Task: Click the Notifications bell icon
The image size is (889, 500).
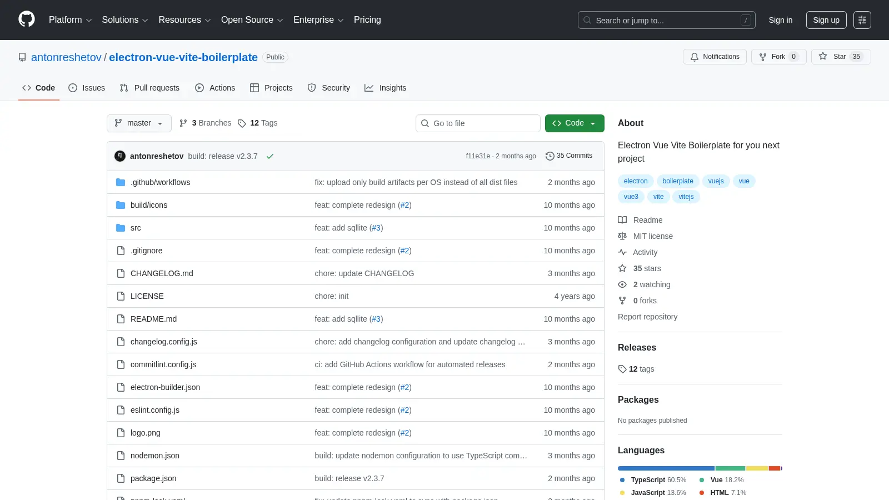Action: tap(695, 57)
